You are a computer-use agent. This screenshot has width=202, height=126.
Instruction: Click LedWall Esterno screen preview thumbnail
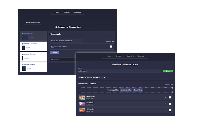24,68
